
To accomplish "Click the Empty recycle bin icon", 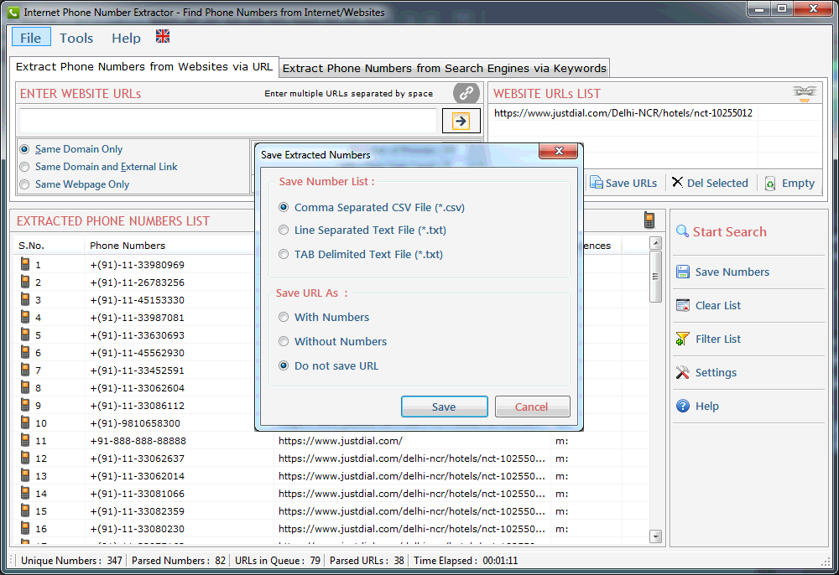I will point(770,184).
